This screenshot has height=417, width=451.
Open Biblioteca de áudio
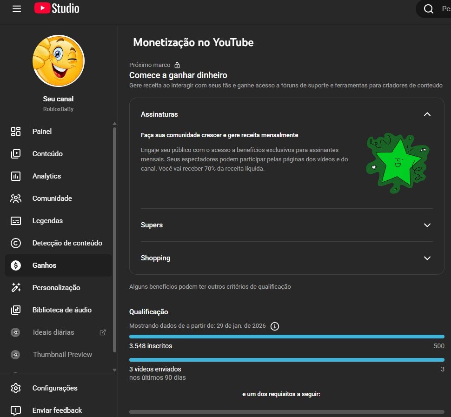click(61, 310)
